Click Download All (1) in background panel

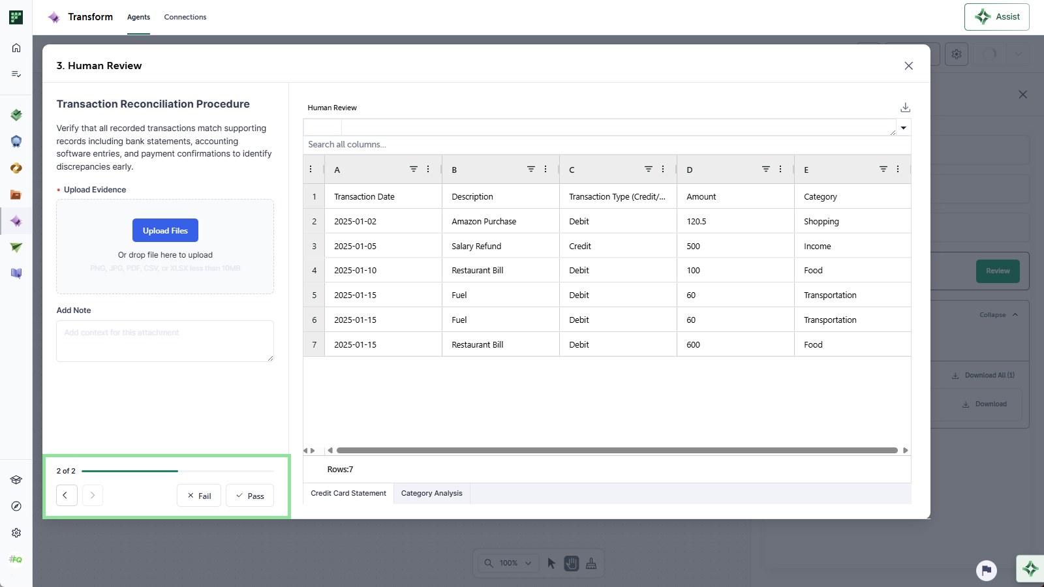pyautogui.click(x=983, y=376)
